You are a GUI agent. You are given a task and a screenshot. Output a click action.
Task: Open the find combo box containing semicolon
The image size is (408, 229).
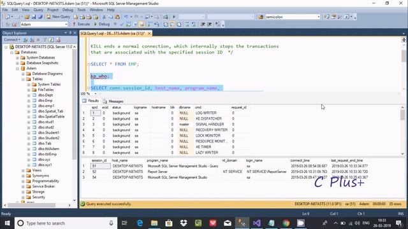(x=293, y=17)
